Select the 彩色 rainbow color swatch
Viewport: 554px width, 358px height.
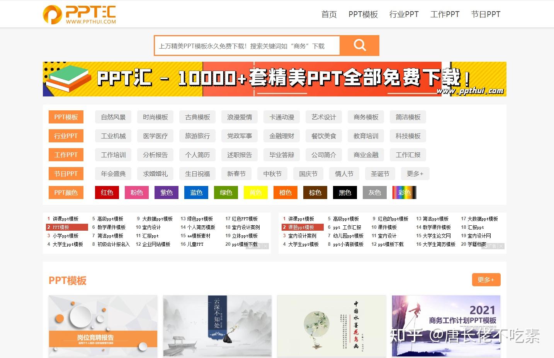pos(404,193)
